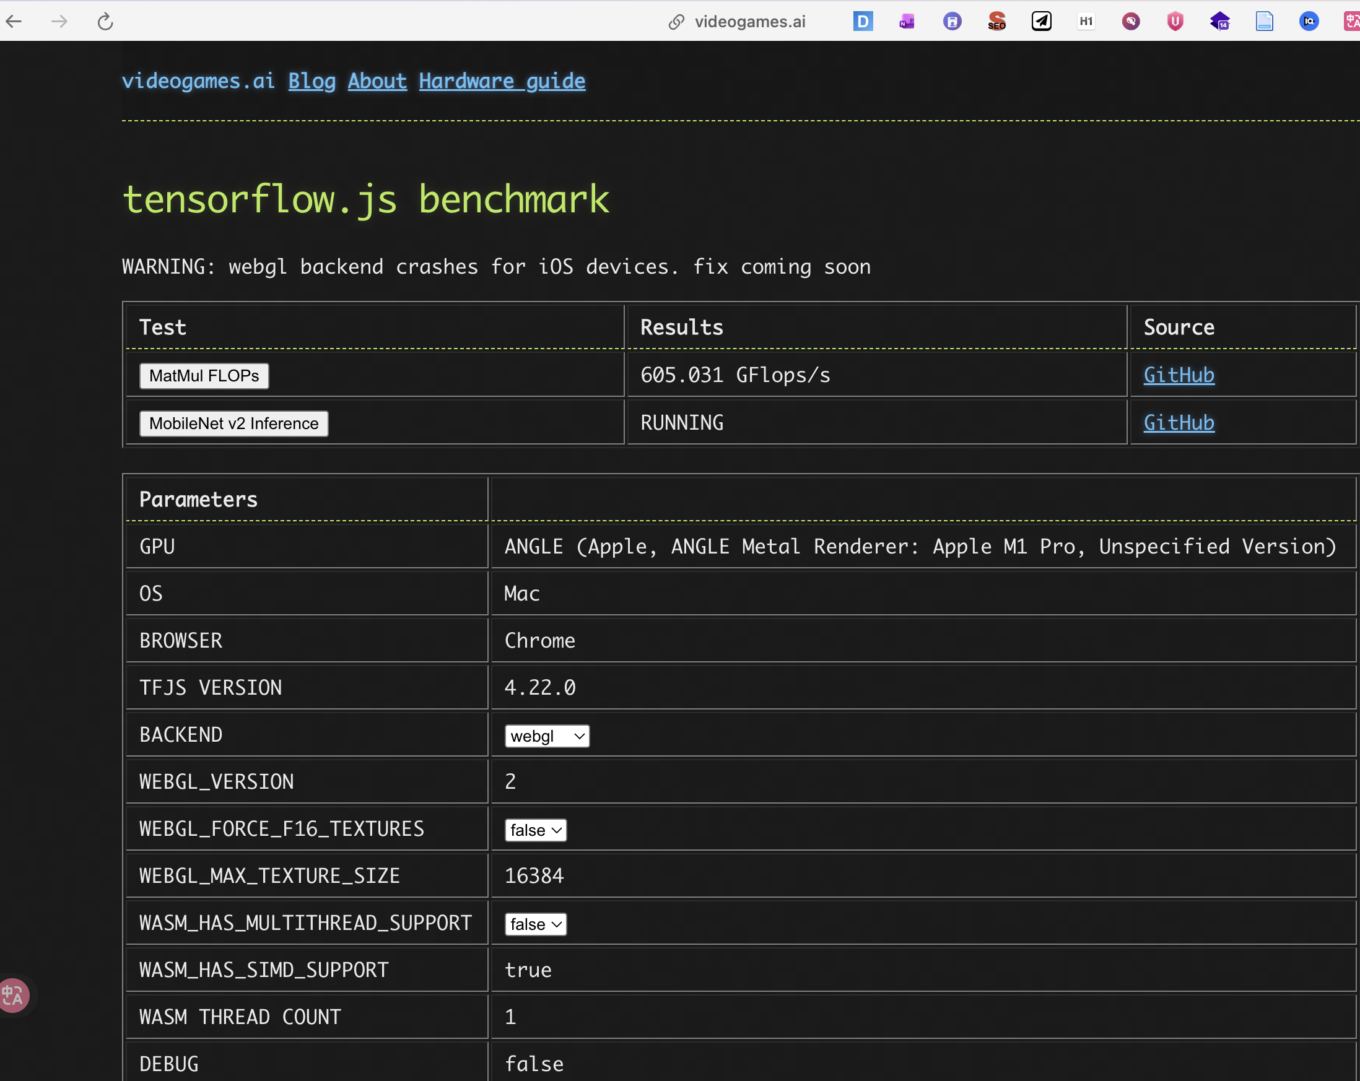Viewport: 1360px width, 1081px height.
Task: Open the red shield U extension
Action: [x=1175, y=22]
